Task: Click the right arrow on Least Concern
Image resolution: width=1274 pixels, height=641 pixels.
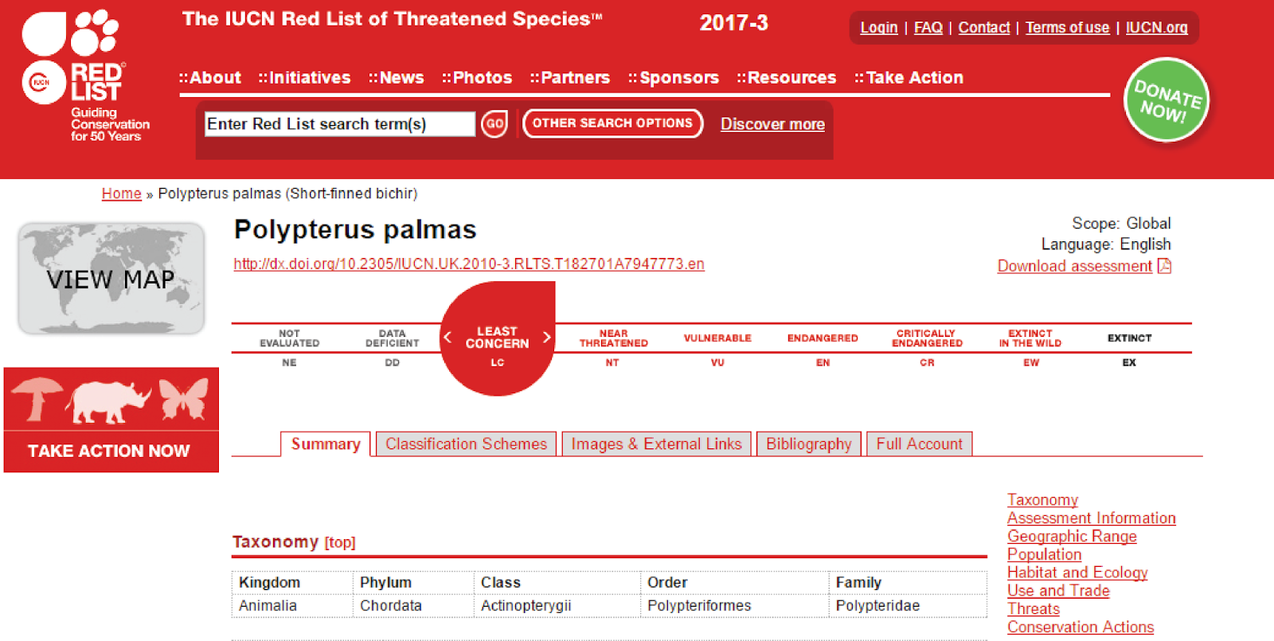Action: [547, 338]
